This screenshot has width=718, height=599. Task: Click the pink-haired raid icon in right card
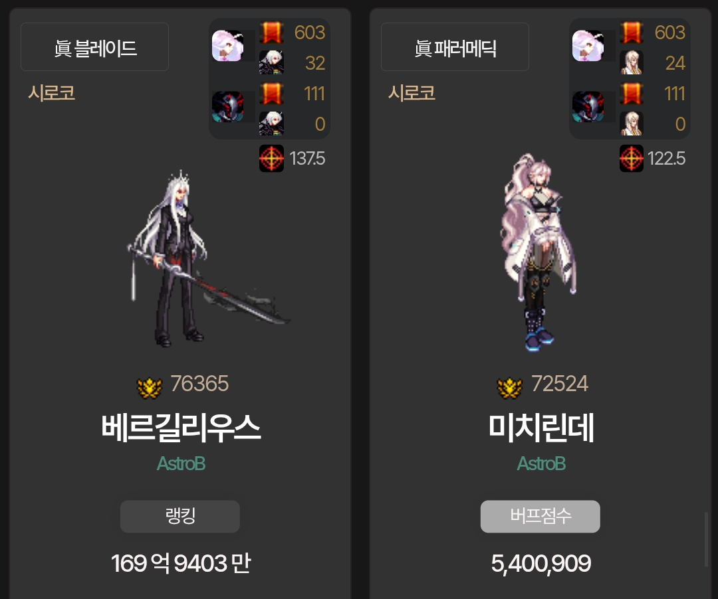(588, 46)
